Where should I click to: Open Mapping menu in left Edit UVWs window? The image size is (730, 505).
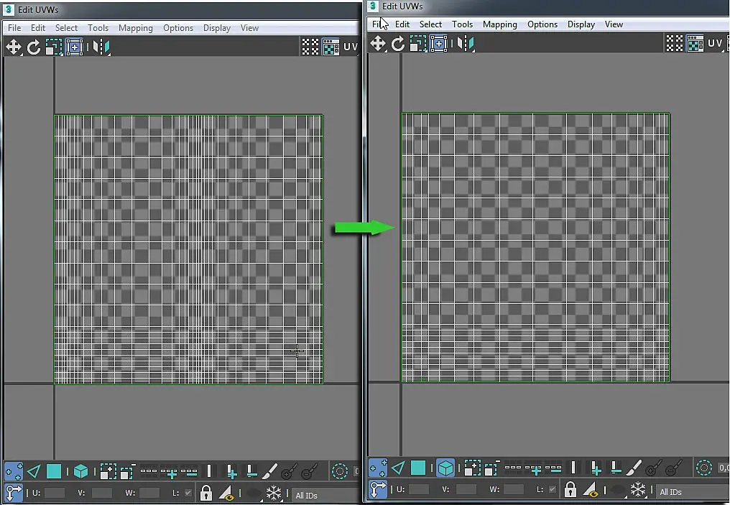tap(136, 28)
